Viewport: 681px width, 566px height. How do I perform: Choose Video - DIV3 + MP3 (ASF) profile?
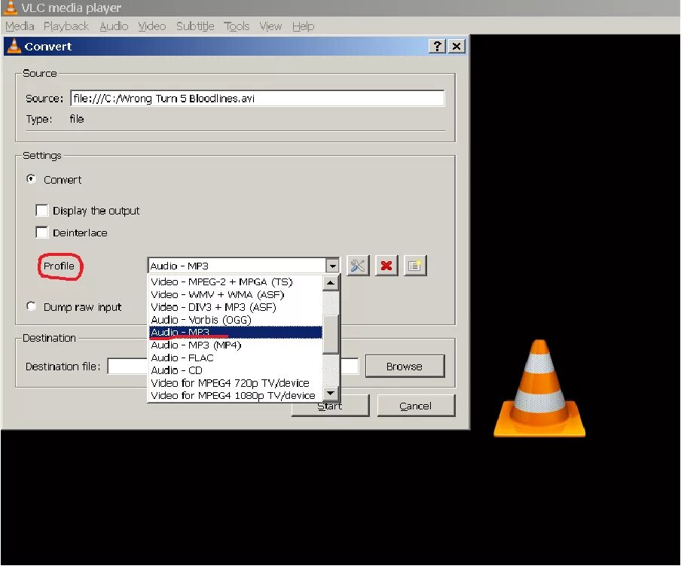pos(236,307)
